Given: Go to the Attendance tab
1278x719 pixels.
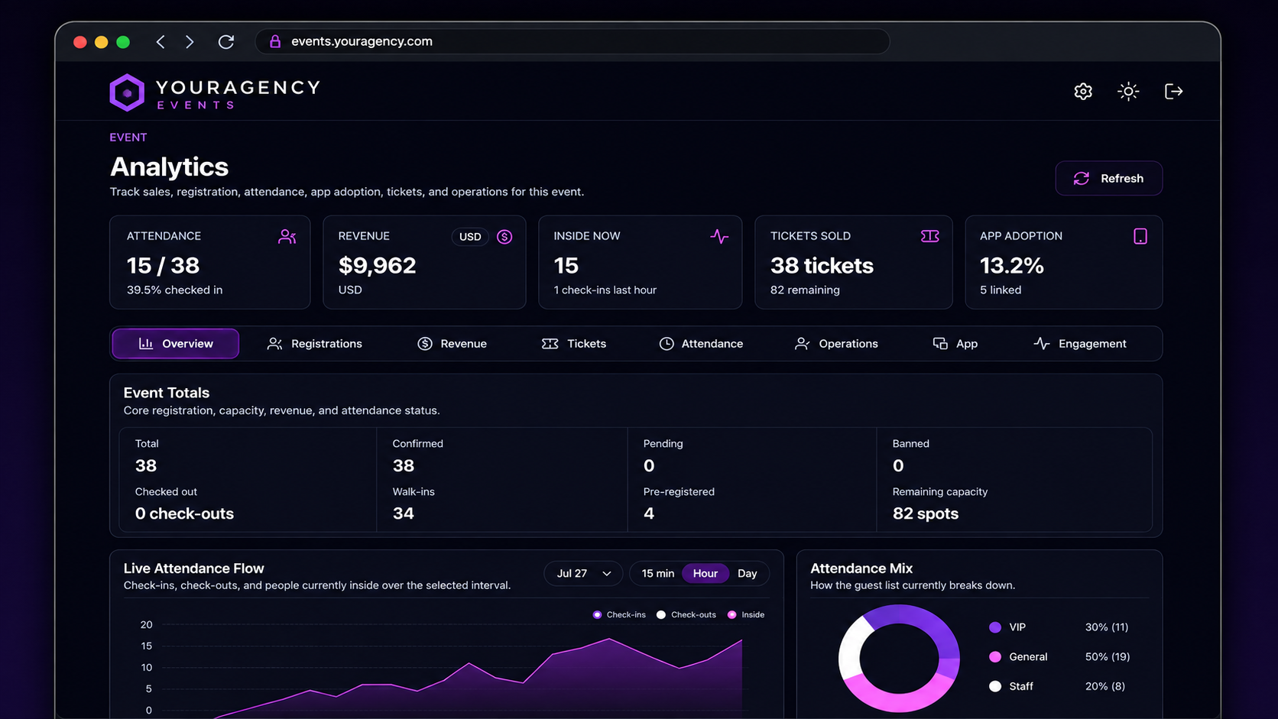Looking at the screenshot, I should click(x=701, y=344).
